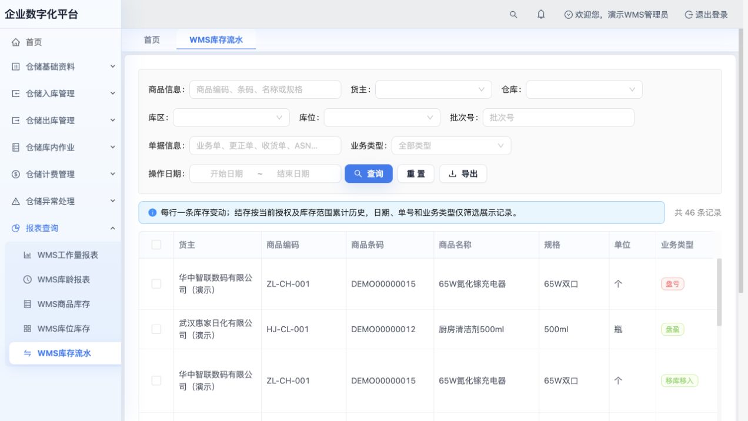Viewport: 748px width, 421px height.
Task: Click the 仓储计费管理 coin icon
Action: [x=16, y=174]
